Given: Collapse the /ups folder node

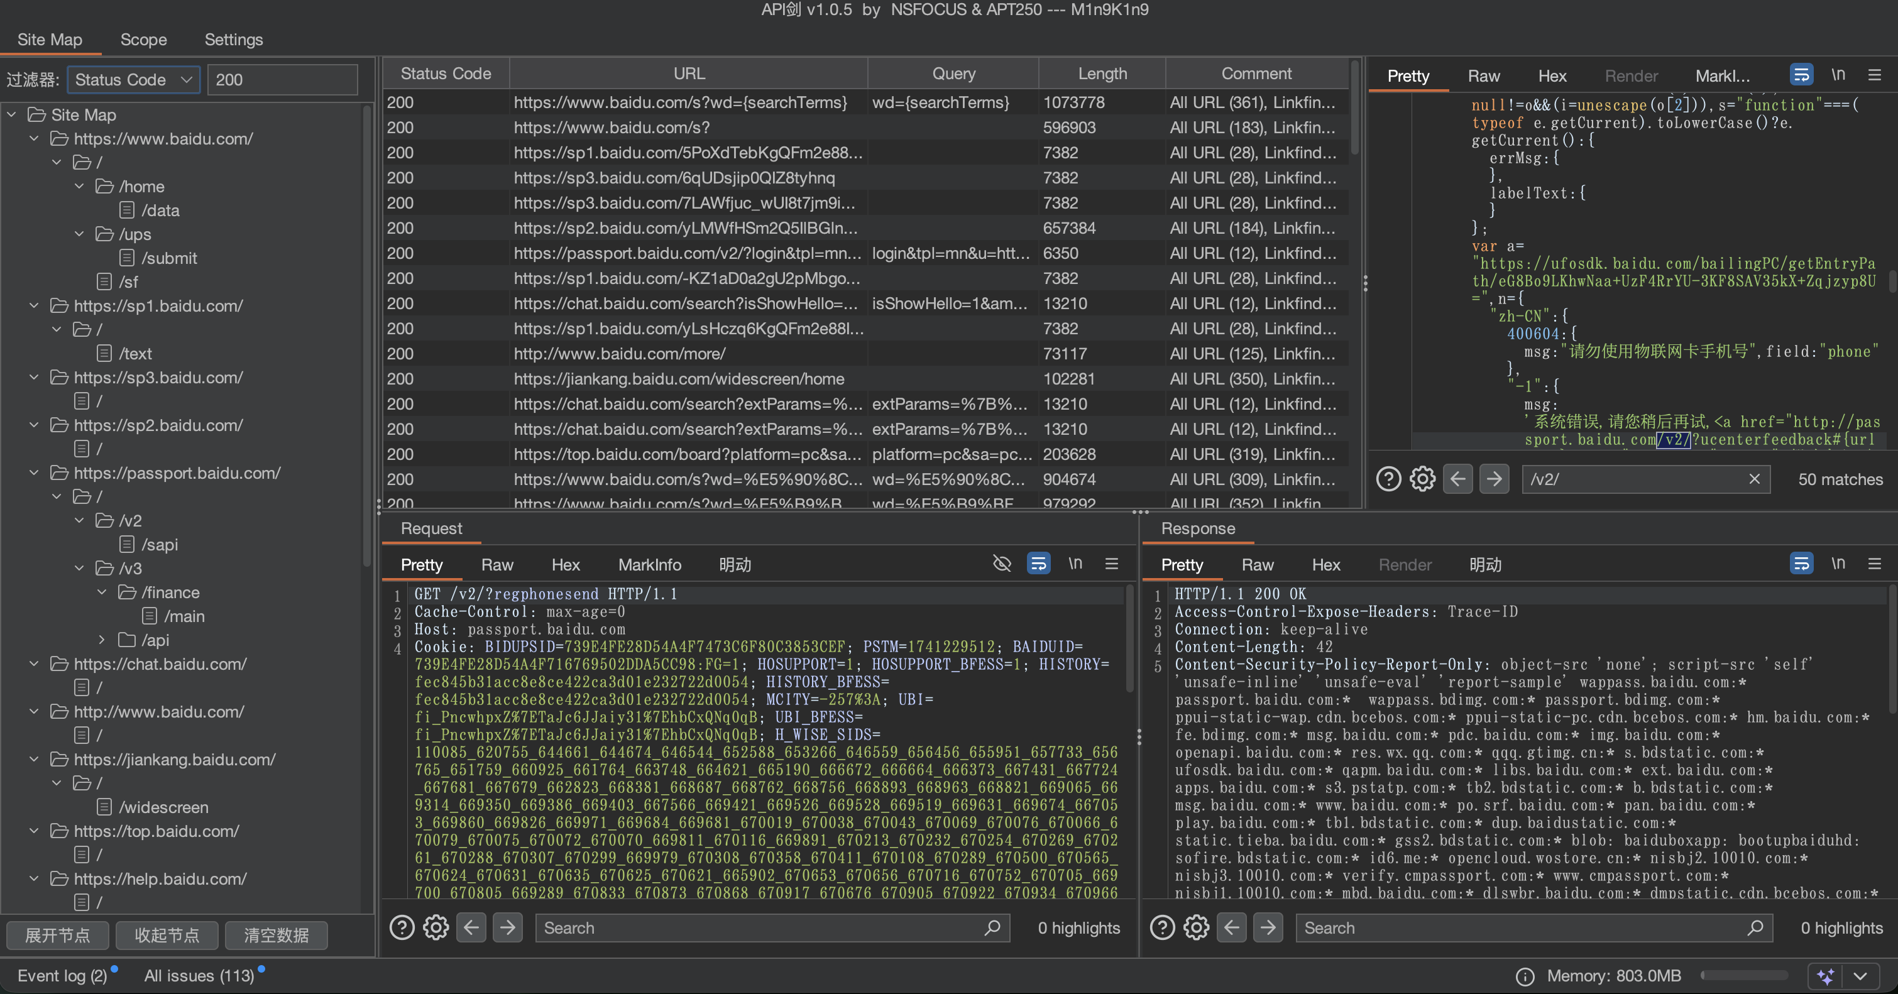Looking at the screenshot, I should [80, 234].
